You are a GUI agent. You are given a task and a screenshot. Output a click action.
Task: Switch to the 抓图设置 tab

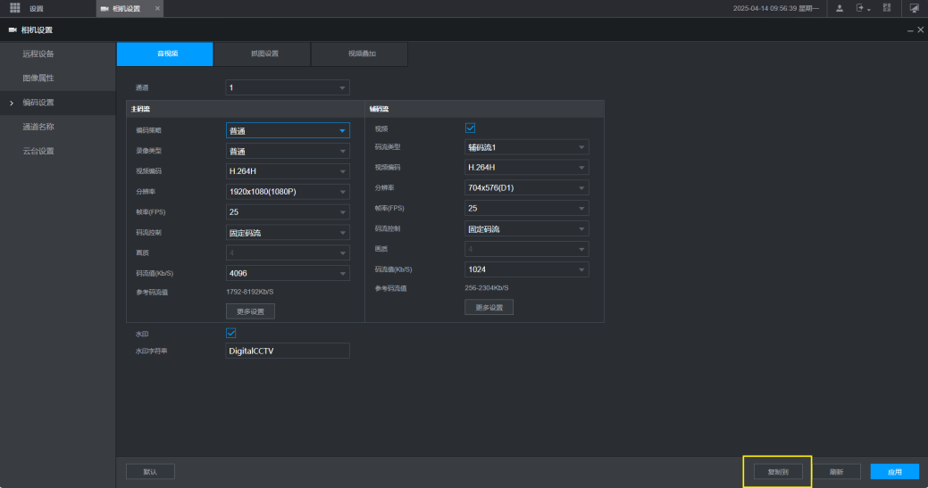click(263, 54)
